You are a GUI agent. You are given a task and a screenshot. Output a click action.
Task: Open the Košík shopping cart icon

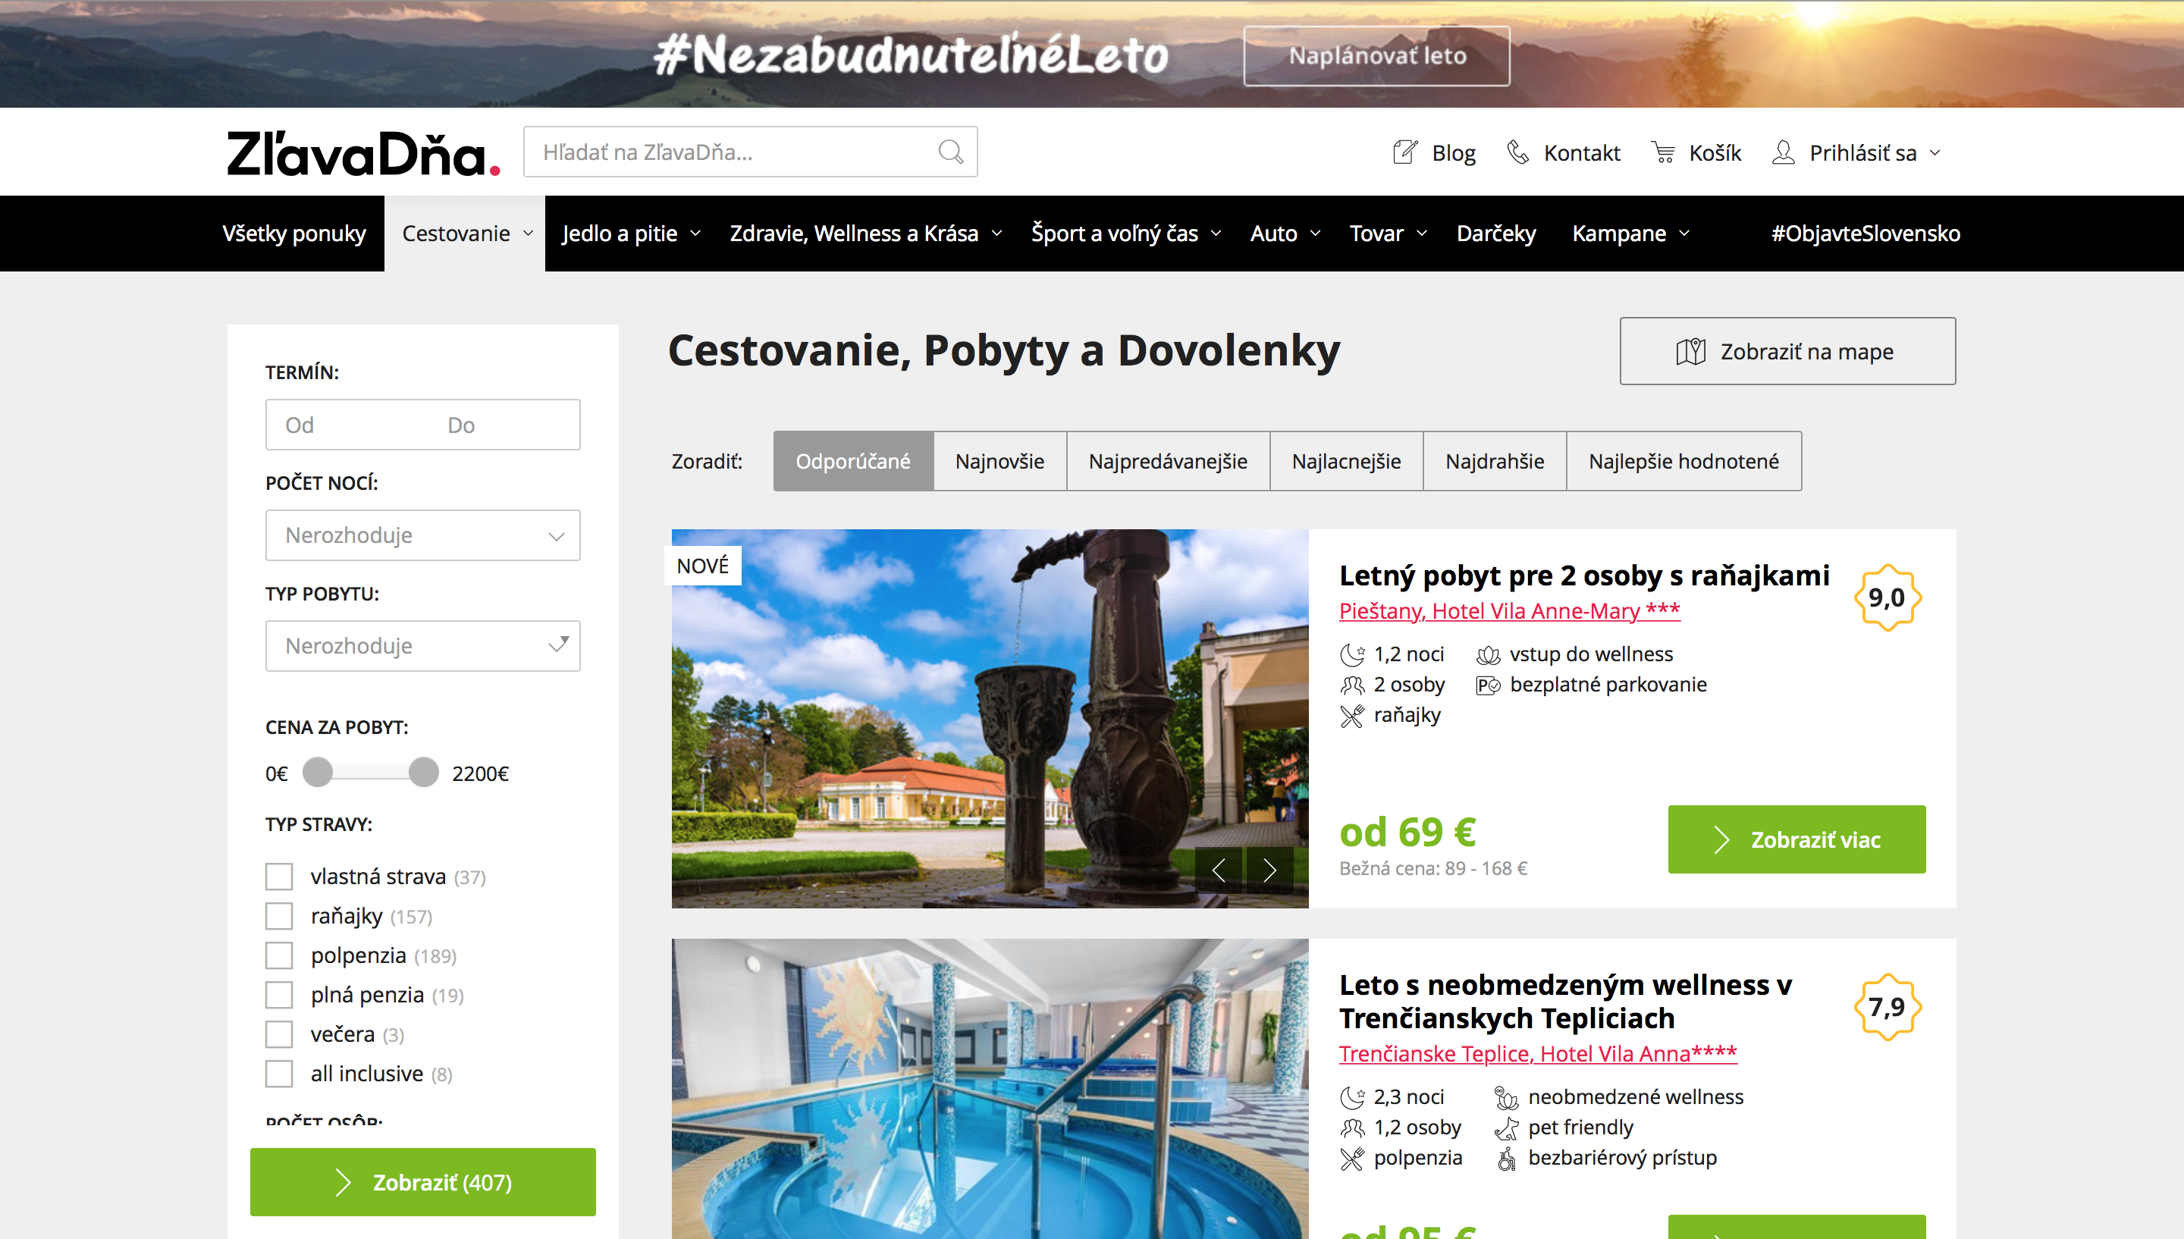click(x=1663, y=152)
